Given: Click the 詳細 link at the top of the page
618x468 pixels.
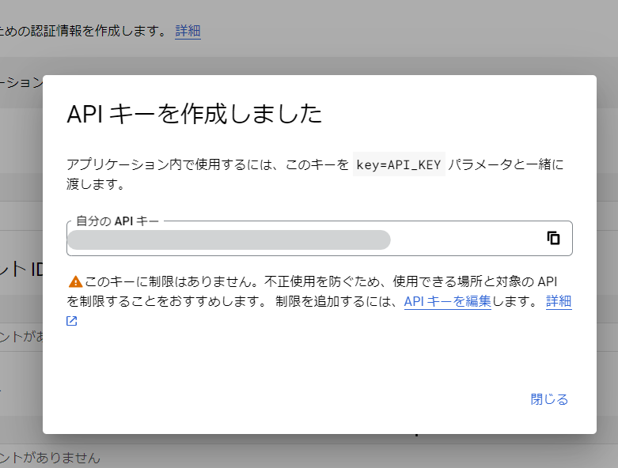Looking at the screenshot, I should coord(188,31).
